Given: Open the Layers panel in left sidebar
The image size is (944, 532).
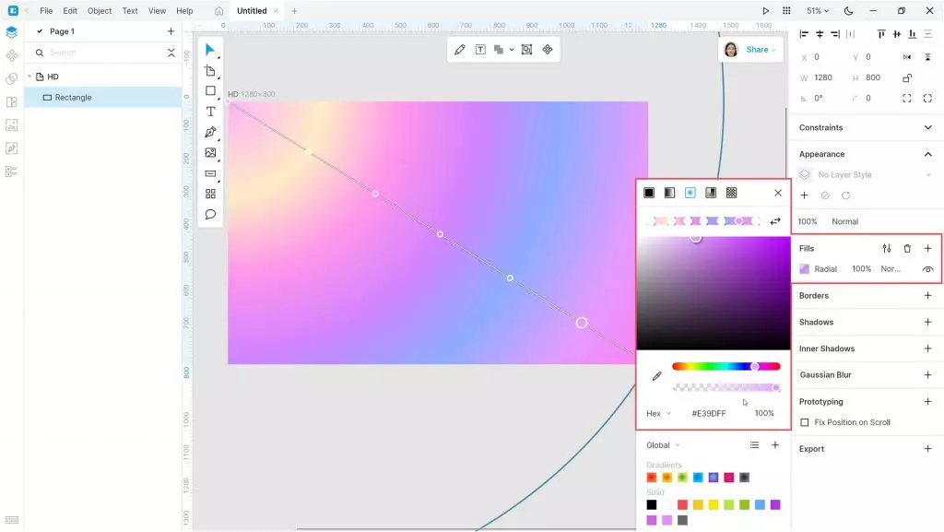Looking at the screenshot, I should coord(11,32).
